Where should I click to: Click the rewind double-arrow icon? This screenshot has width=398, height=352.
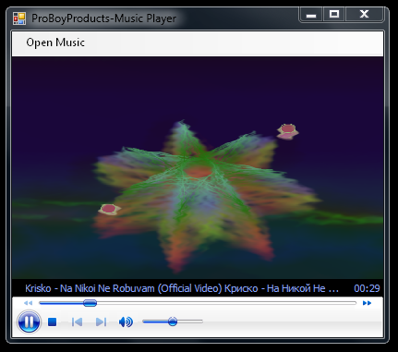28,303
